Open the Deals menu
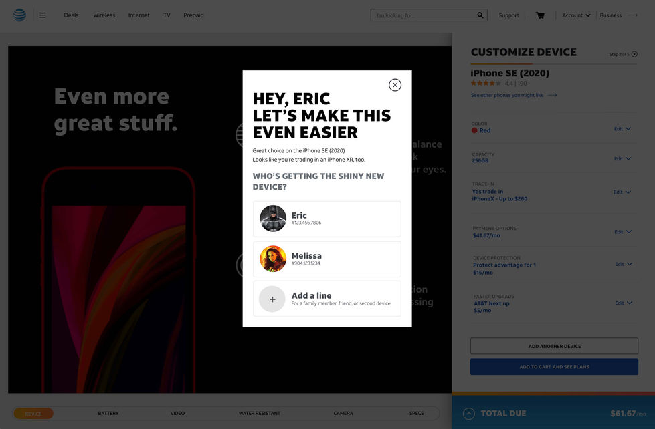The image size is (655, 429). click(x=71, y=15)
